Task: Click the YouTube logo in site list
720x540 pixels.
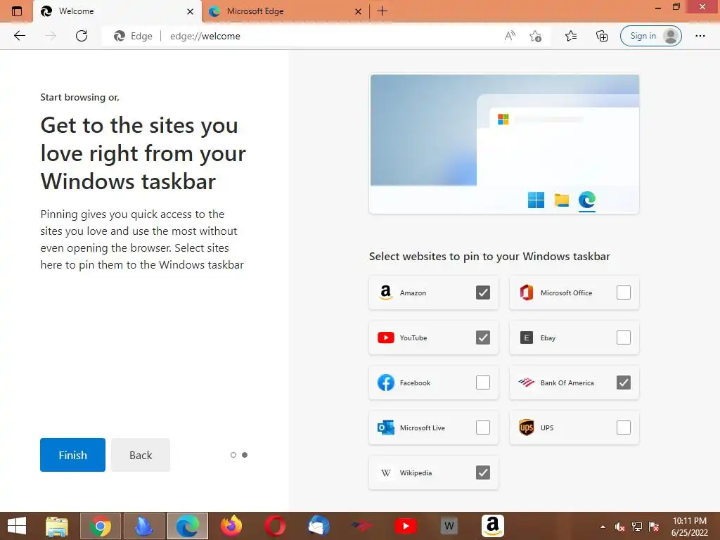Action: click(386, 337)
